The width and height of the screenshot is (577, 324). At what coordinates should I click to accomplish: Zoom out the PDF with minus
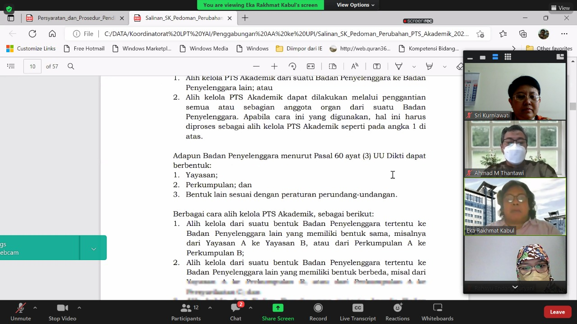point(256,66)
